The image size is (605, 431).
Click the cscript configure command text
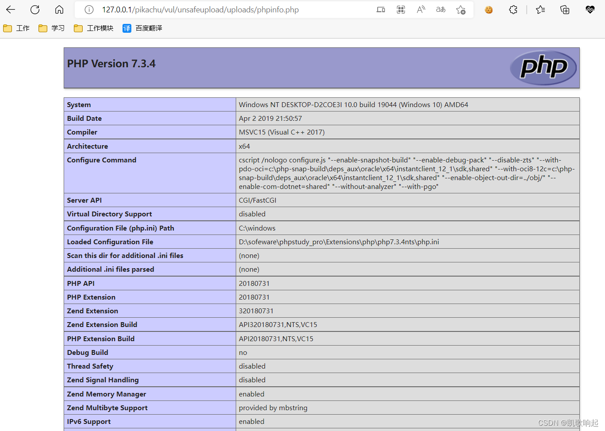click(407, 173)
